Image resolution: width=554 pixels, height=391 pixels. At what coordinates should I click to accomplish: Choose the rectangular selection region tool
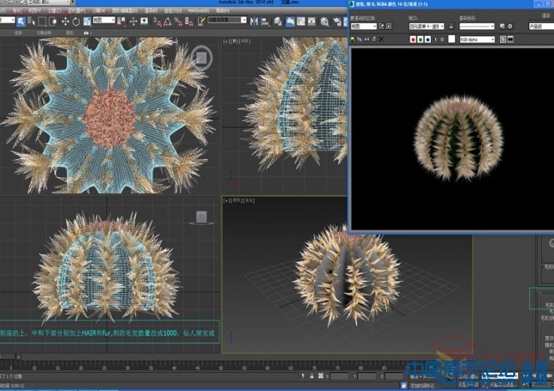[42, 22]
